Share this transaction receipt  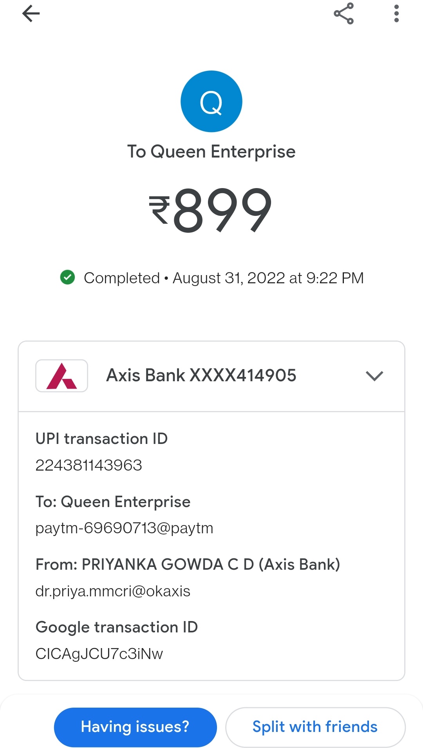pos(343,14)
